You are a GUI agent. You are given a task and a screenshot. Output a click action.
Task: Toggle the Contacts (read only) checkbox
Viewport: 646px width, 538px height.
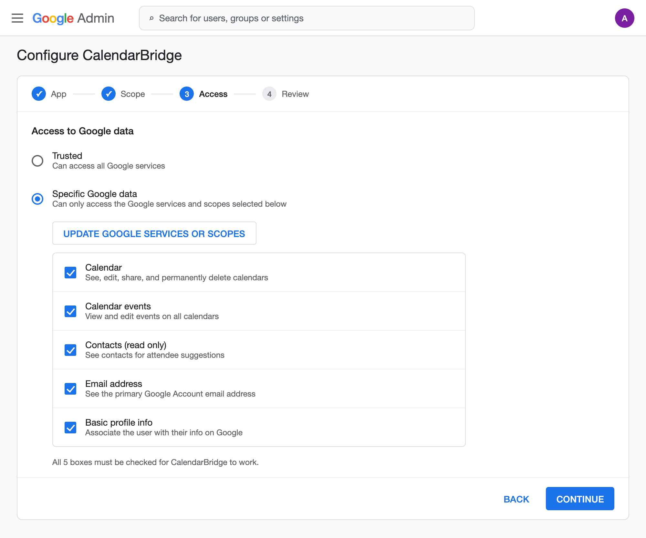click(70, 350)
